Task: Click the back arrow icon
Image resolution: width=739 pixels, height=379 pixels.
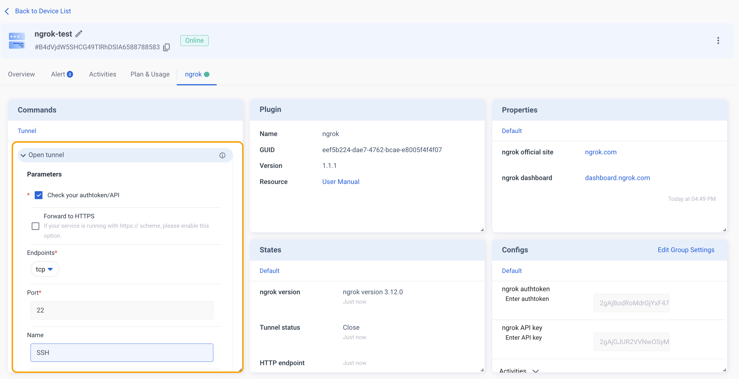Action: 7,11
